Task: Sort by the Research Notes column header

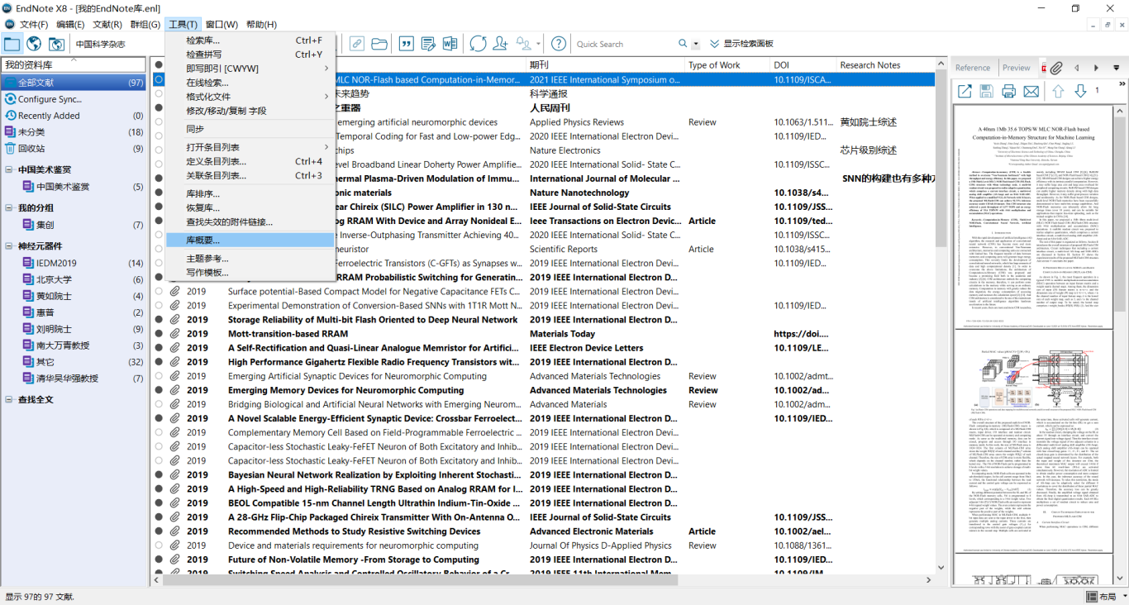Action: point(885,64)
